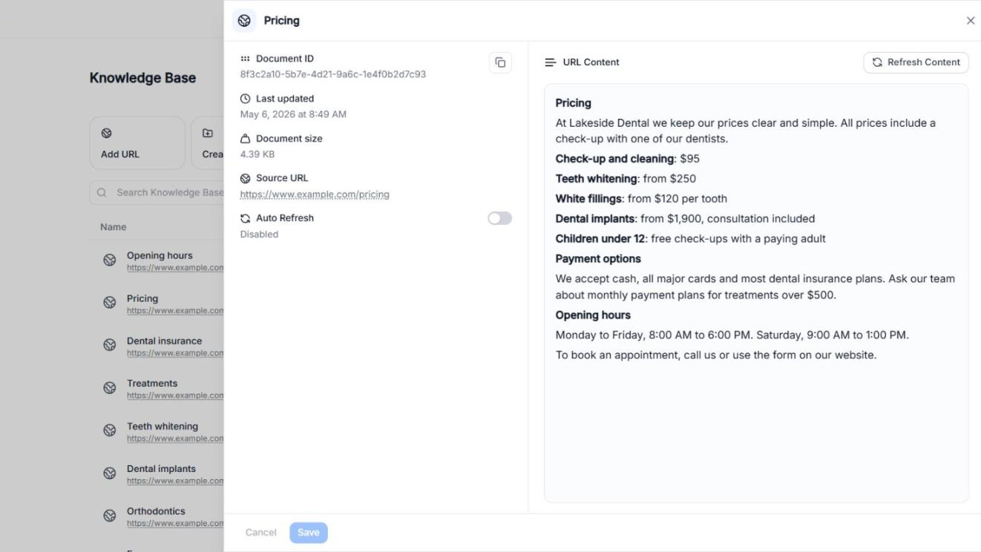The image size is (981, 552).
Task: Focus the Search Knowledge Base field
Action: click(157, 193)
